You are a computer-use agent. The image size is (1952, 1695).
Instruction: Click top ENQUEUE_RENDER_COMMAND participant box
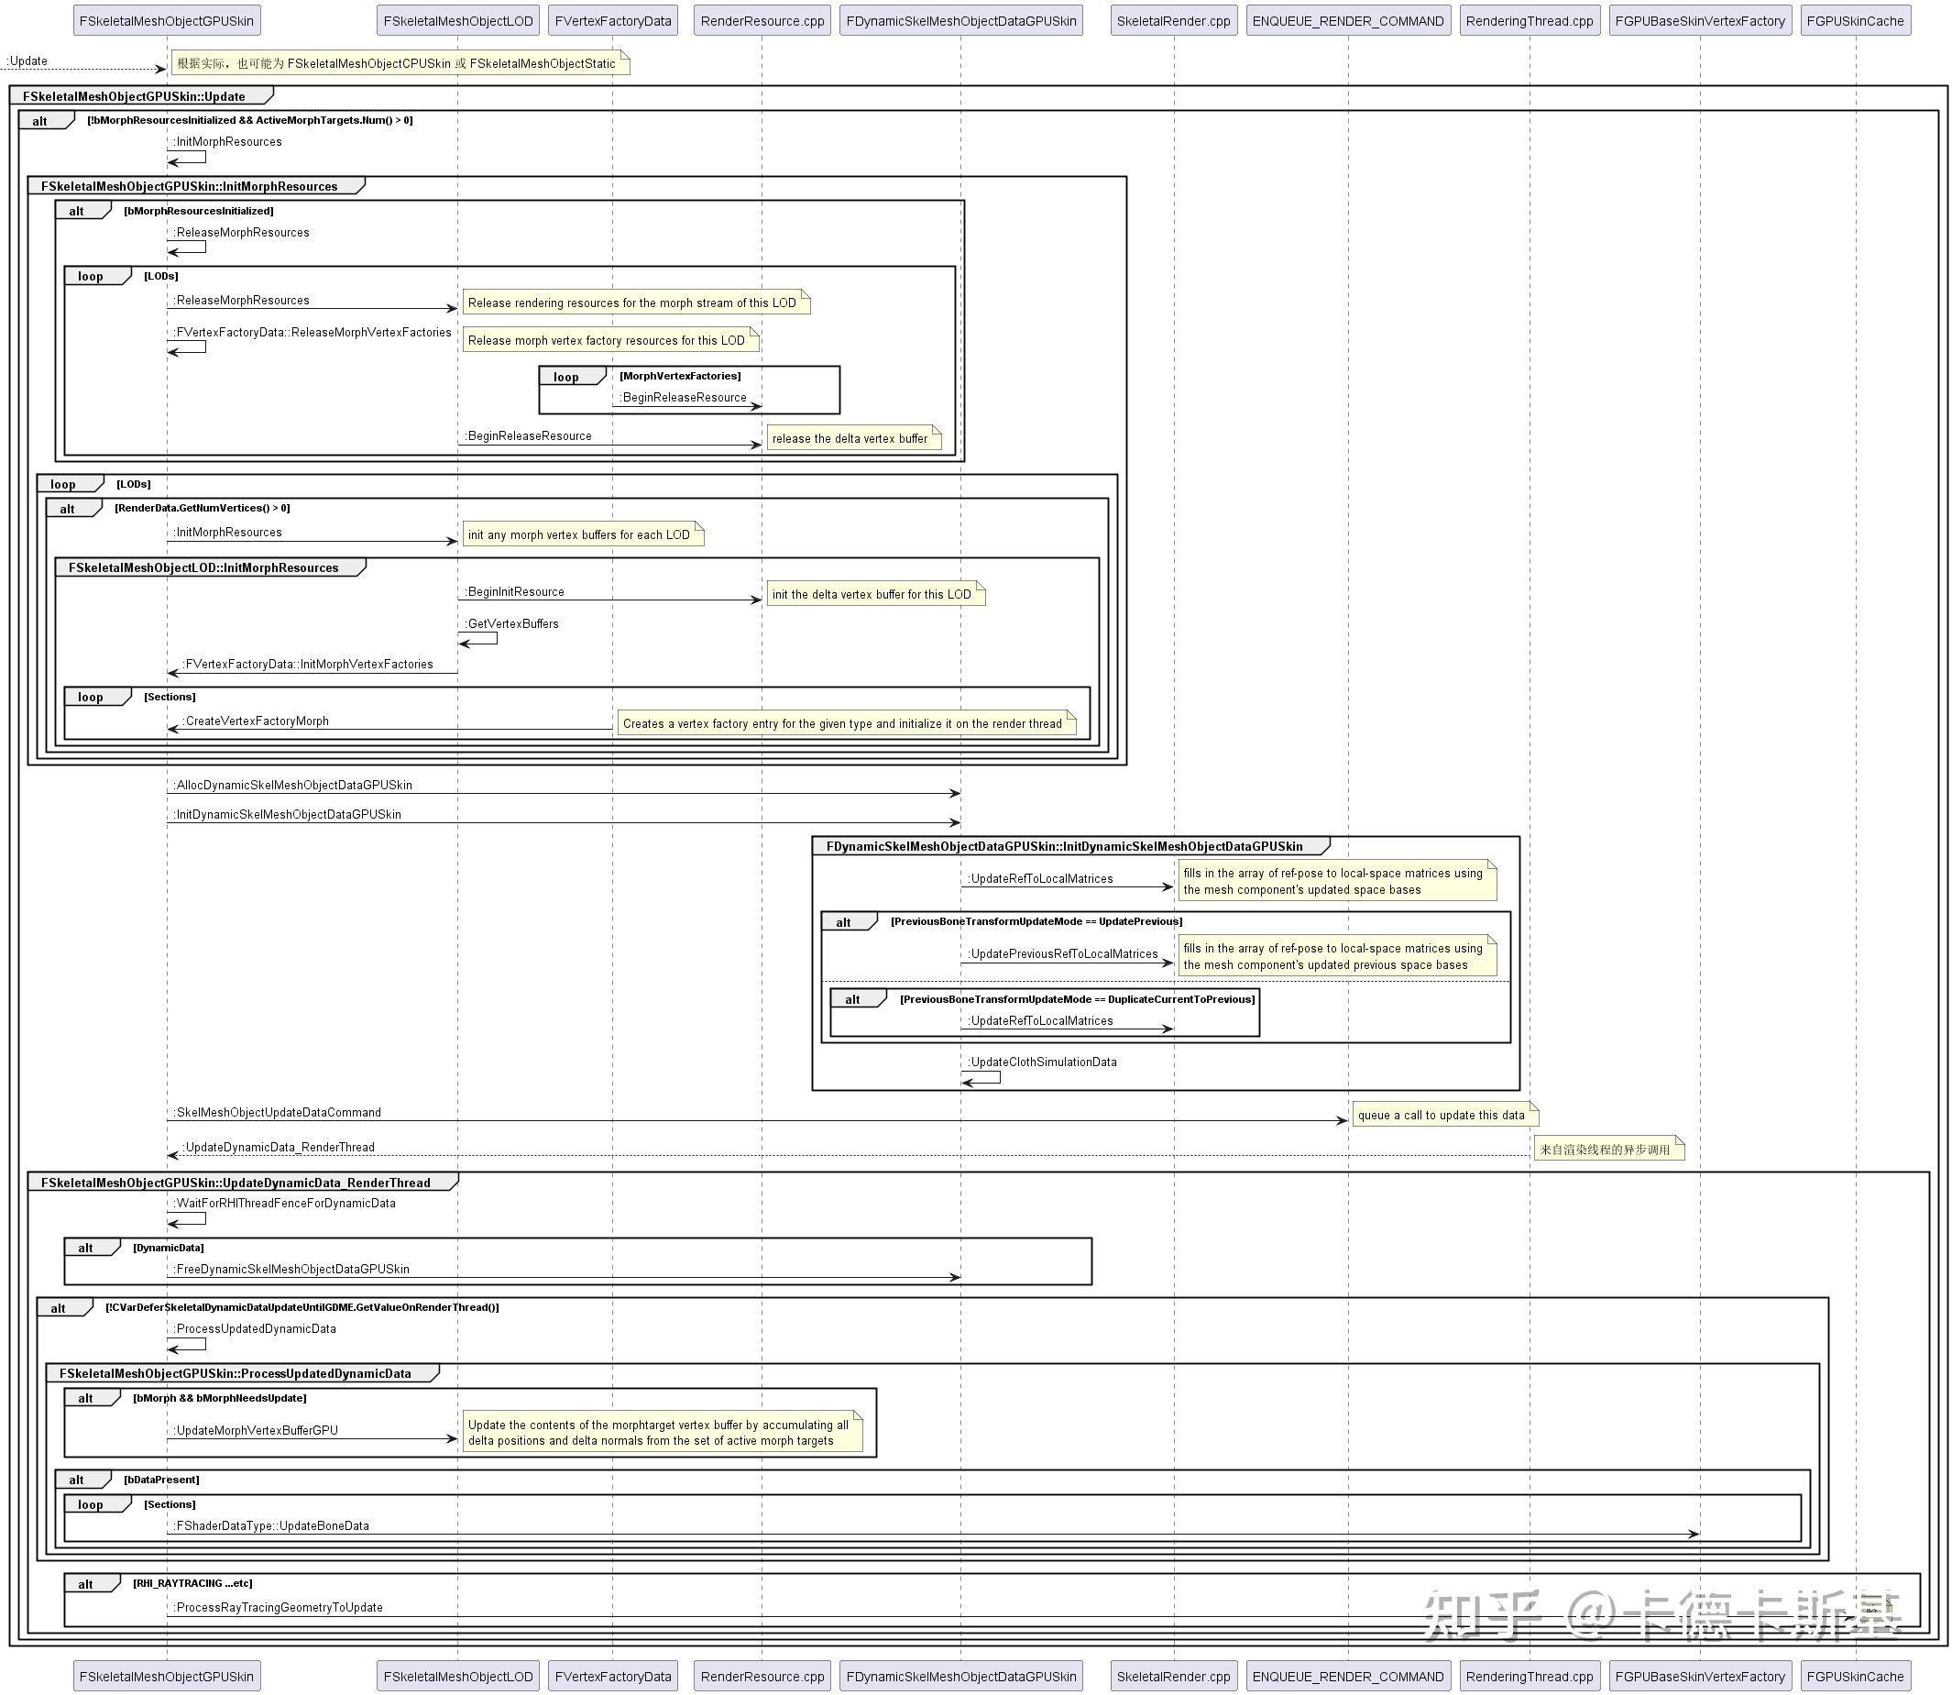(x=1348, y=21)
